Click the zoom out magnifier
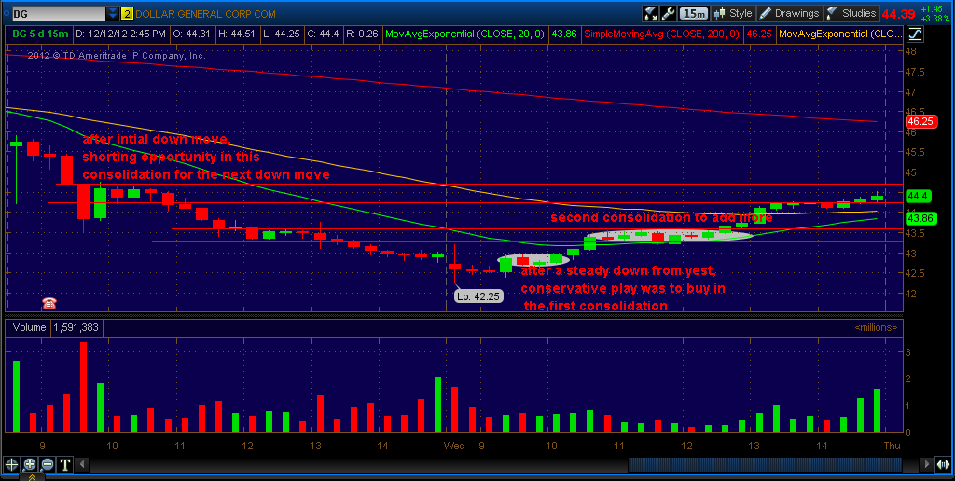This screenshot has height=481, width=955. tap(47, 465)
